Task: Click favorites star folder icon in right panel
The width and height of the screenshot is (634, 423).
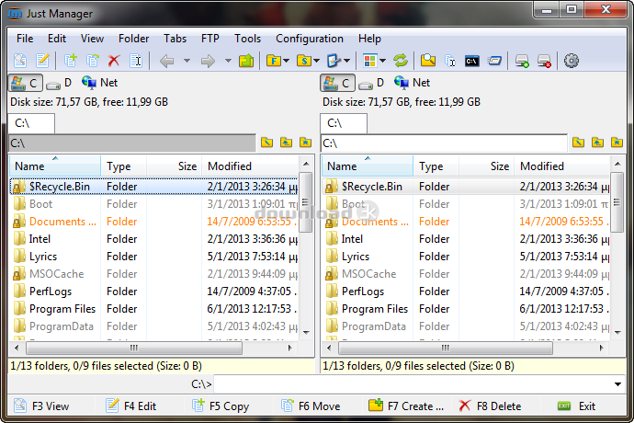Action: (617, 143)
